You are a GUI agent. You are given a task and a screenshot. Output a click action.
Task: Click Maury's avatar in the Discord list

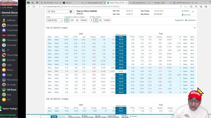point(4,70)
